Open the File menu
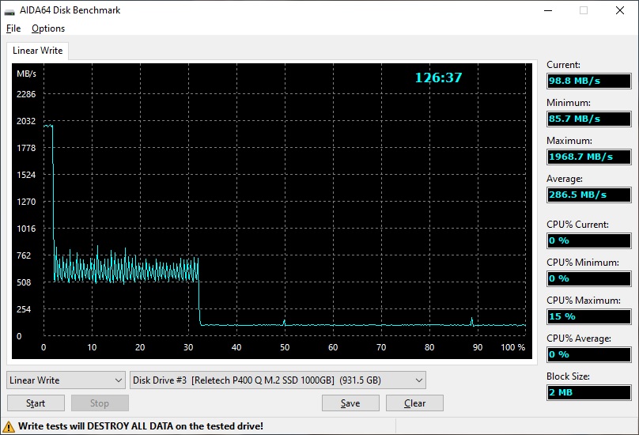Viewport: 639px width, 435px height. [13, 28]
